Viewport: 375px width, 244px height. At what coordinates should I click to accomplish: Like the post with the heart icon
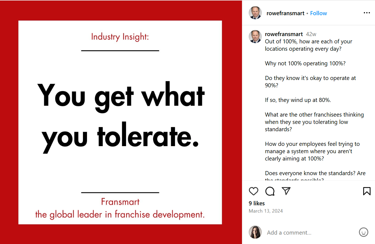[254, 191]
